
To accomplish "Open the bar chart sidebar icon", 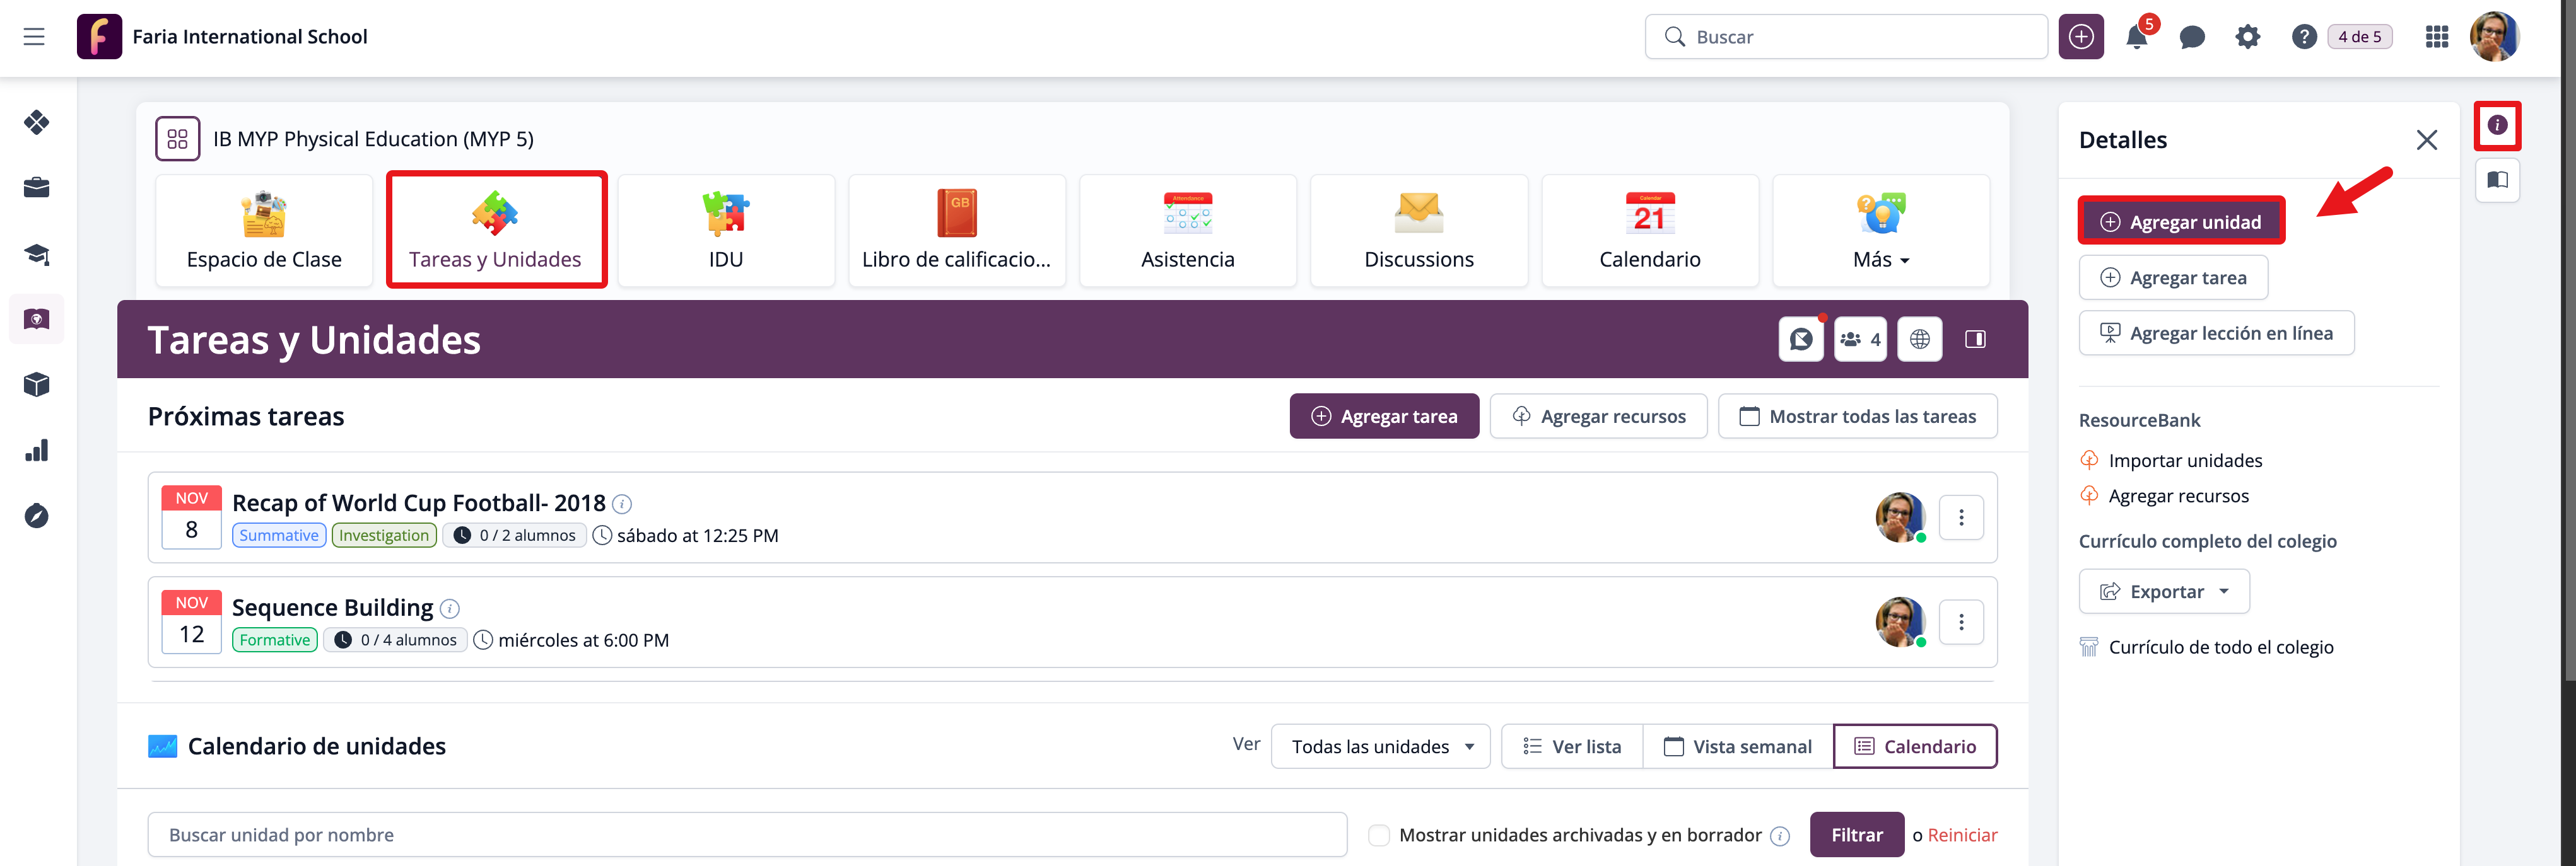I will tap(37, 451).
